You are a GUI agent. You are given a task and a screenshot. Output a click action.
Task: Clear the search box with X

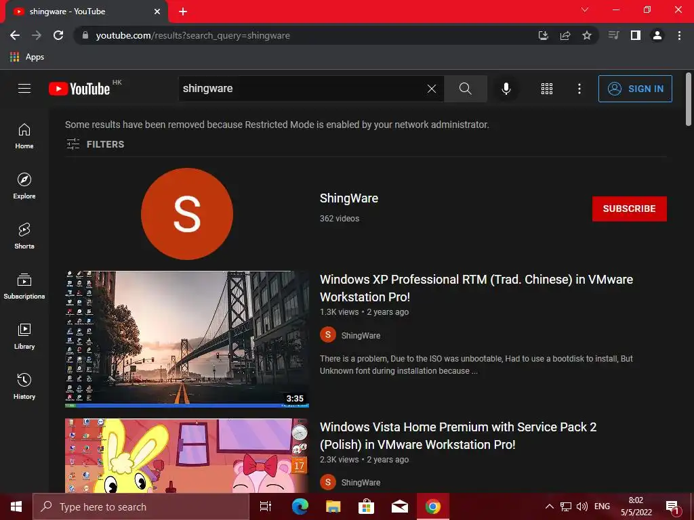(432, 89)
